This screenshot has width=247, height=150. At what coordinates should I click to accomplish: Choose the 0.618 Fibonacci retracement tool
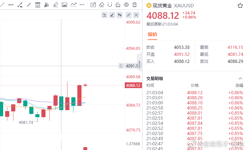coord(38,5)
